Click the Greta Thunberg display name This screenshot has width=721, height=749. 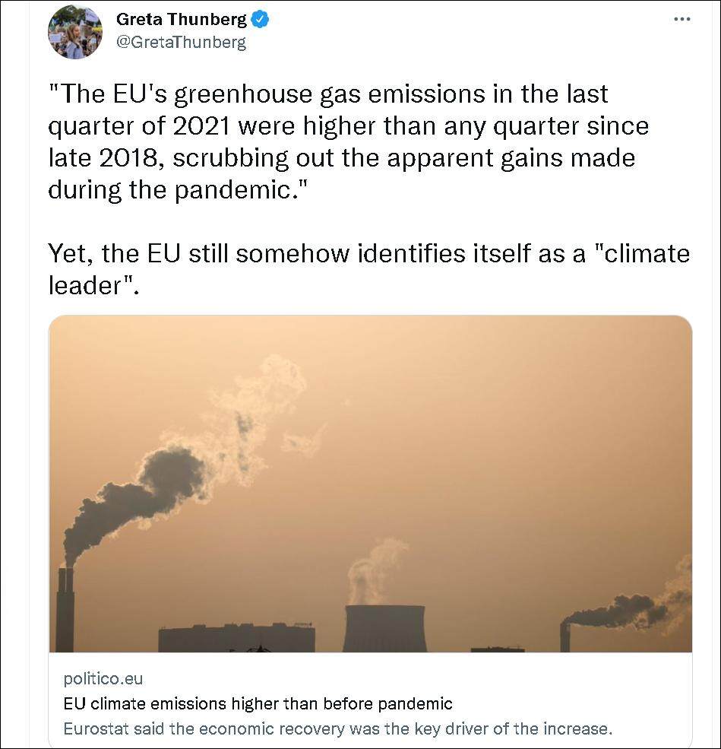coord(182,20)
